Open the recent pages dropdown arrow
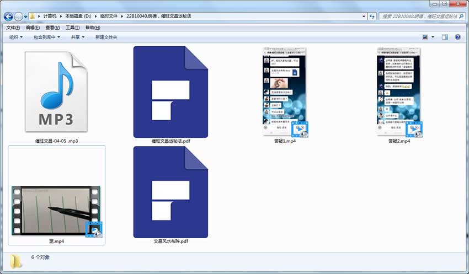The width and height of the screenshot is (469, 274). pos(26,17)
